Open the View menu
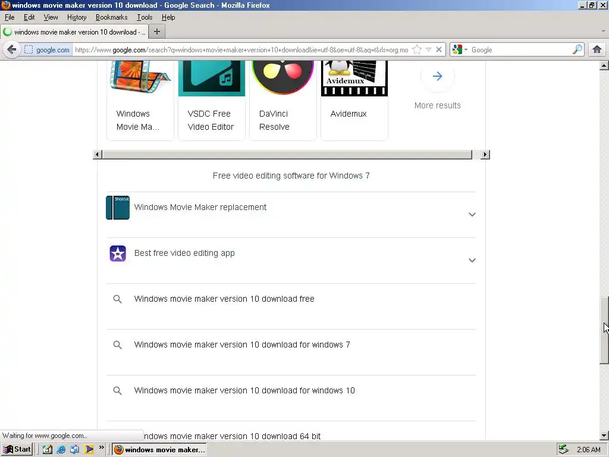609x457 pixels. (51, 17)
